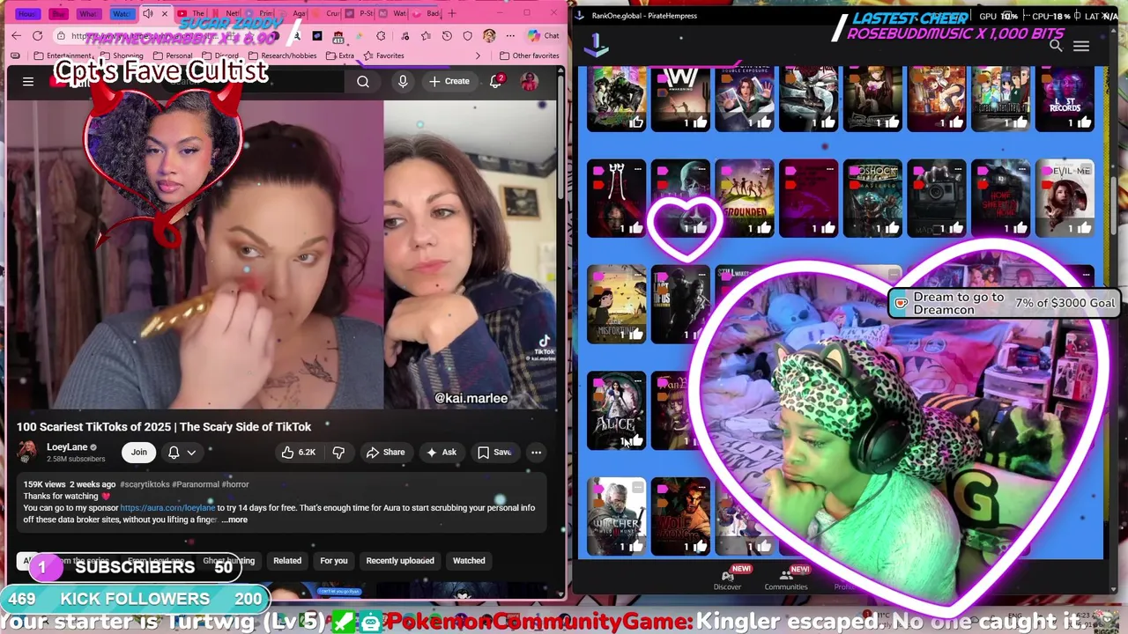The width and height of the screenshot is (1128, 634).
Task: Open the Extra bookmarks folder
Action: (x=339, y=55)
